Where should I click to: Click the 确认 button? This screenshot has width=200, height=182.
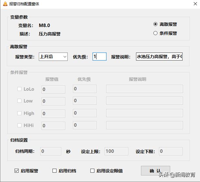click(x=156, y=171)
